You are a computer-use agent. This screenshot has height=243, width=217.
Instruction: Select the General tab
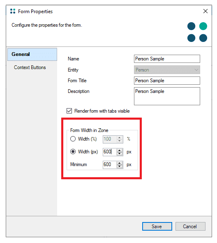tap(32, 54)
